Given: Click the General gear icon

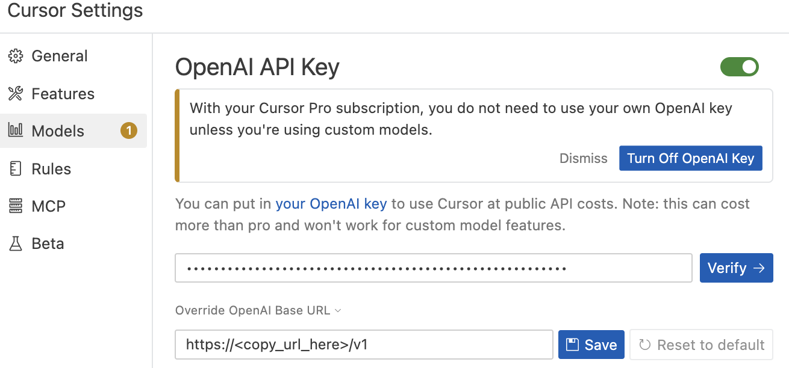Looking at the screenshot, I should tap(15, 57).
